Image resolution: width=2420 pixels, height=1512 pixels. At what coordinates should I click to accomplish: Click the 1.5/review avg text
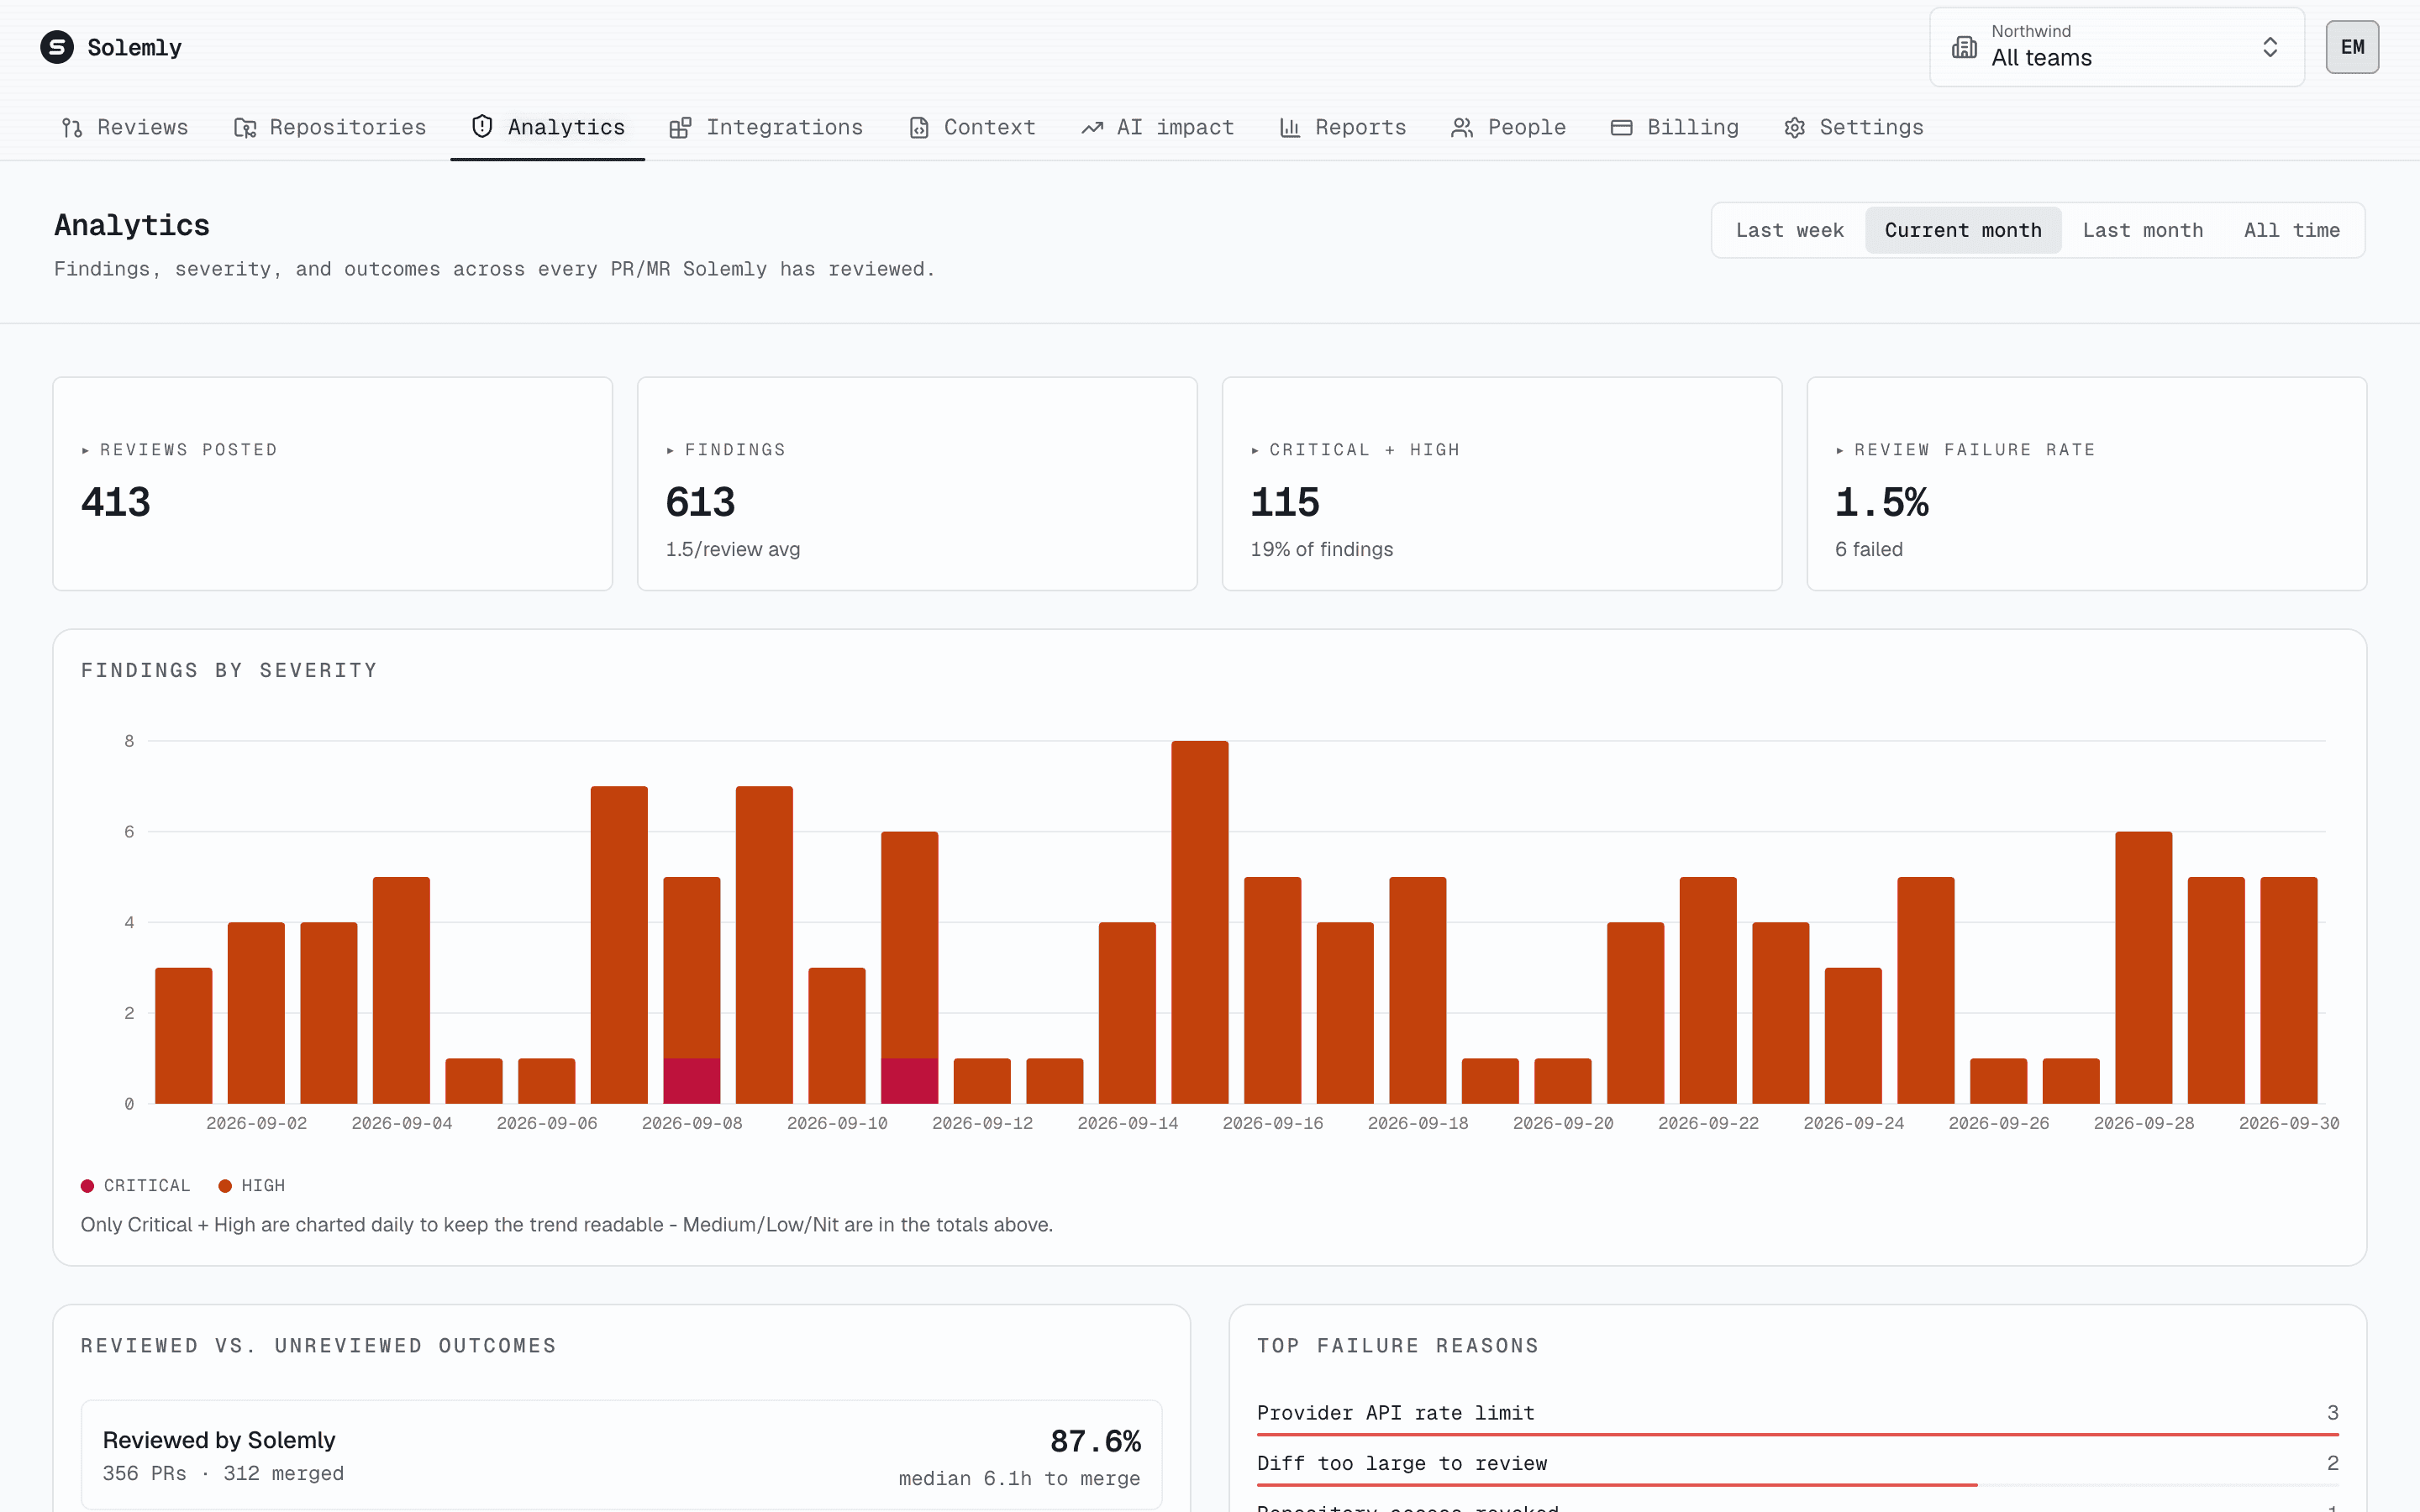click(733, 549)
